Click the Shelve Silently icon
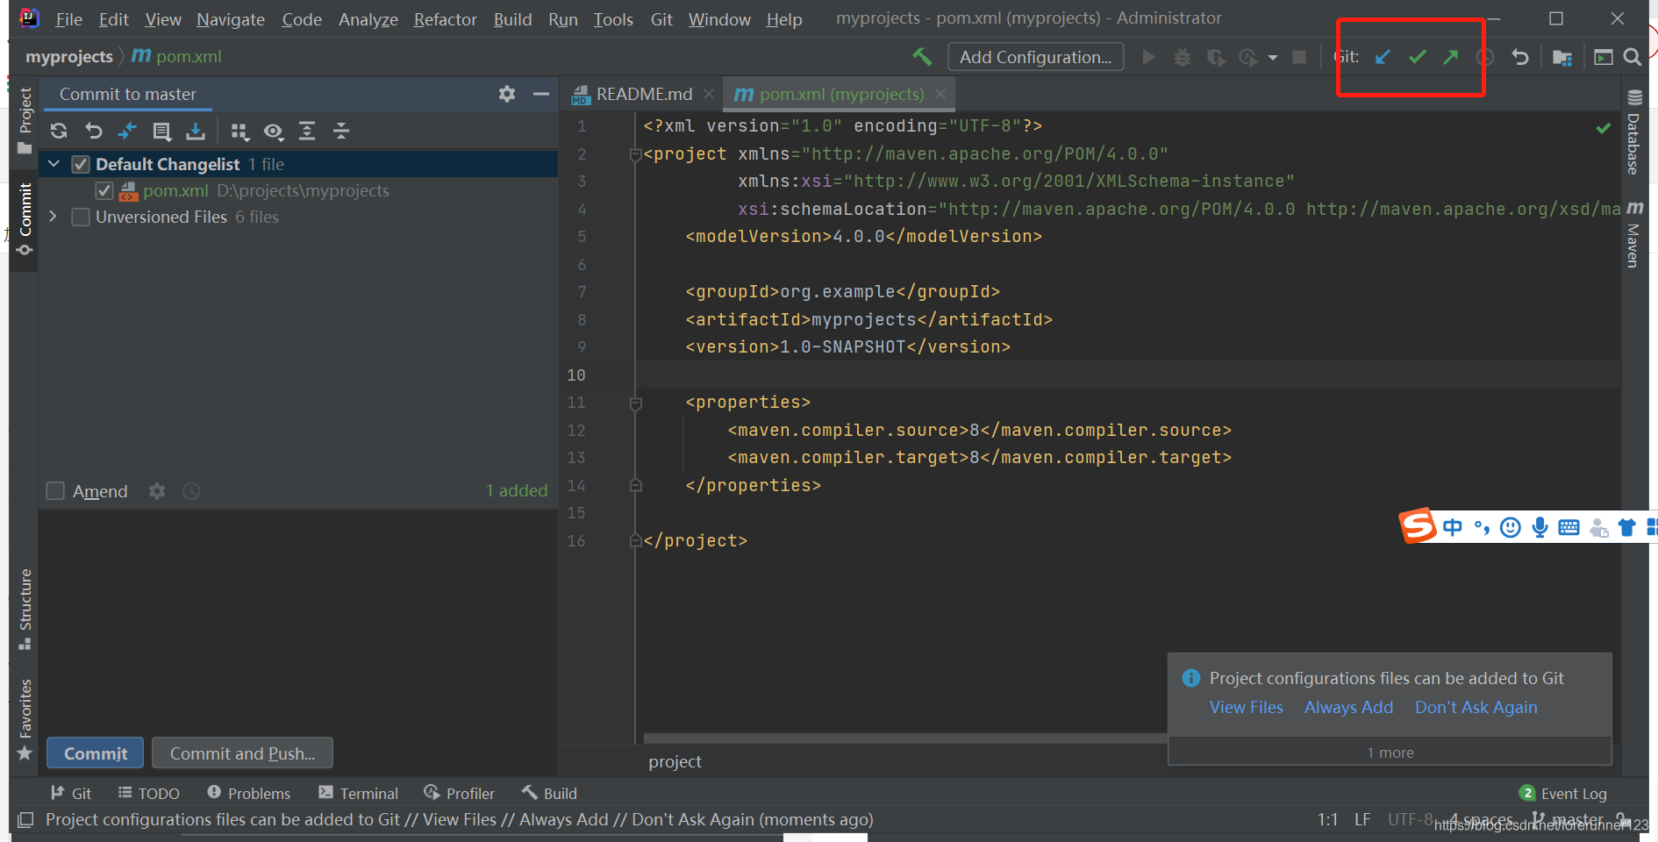The width and height of the screenshot is (1658, 842). pyautogui.click(x=196, y=131)
